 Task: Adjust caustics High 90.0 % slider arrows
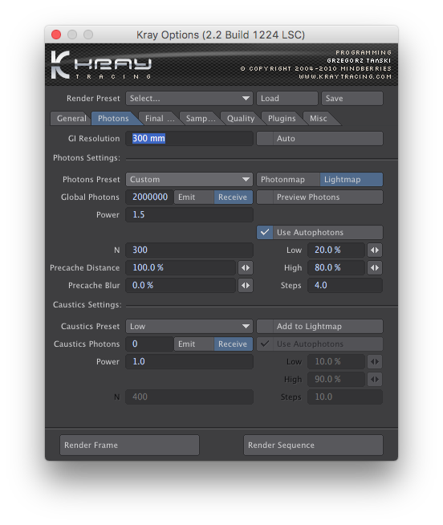point(375,380)
